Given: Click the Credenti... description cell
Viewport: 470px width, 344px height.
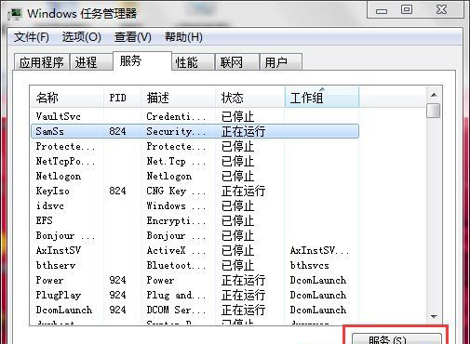Looking at the screenshot, I should tap(176, 116).
